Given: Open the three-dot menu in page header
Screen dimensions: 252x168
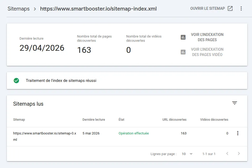Looking at the screenshot, I should click(x=241, y=8).
